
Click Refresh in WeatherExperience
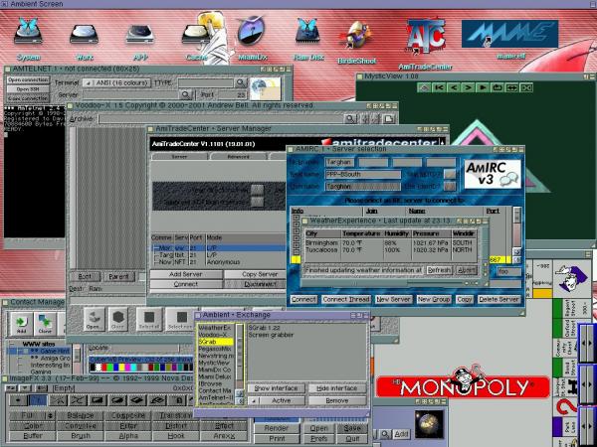click(x=439, y=270)
